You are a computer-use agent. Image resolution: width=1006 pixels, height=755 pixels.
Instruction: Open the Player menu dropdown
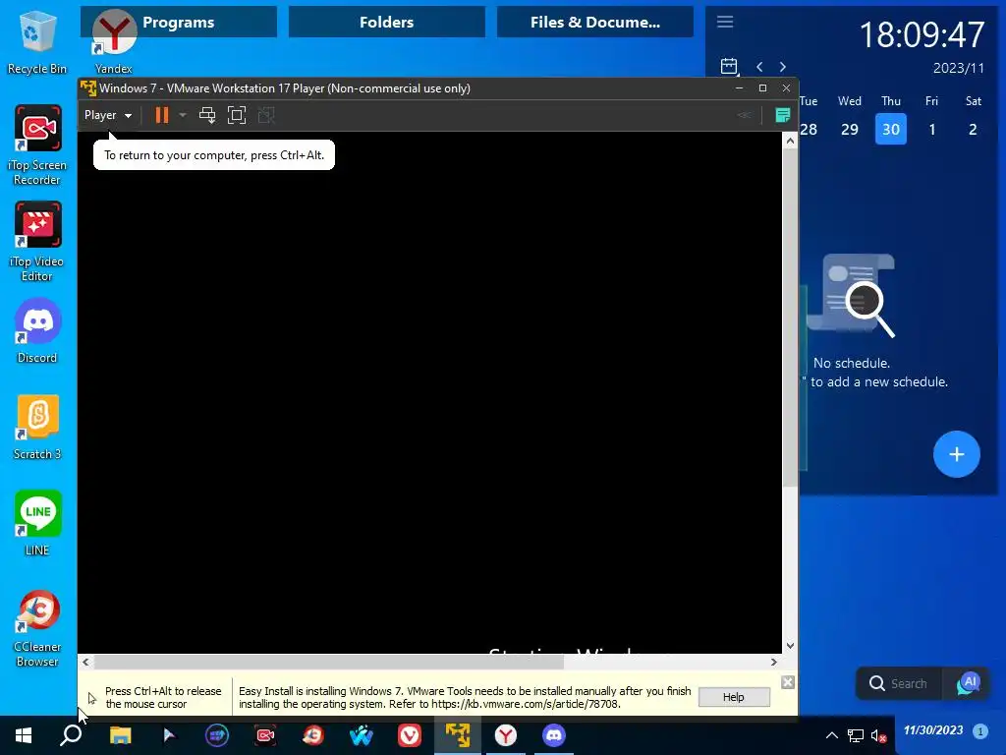108,115
